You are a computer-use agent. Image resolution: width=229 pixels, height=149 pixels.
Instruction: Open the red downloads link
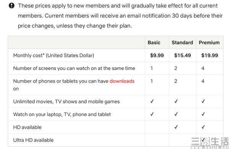coord(122,81)
